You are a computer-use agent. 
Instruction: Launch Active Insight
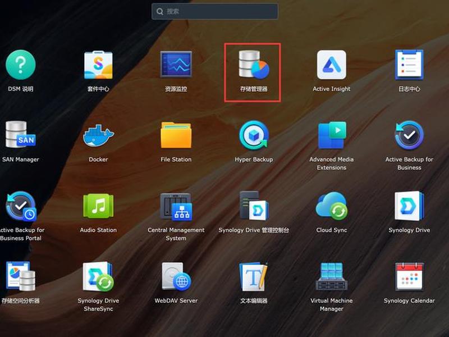[x=332, y=65]
